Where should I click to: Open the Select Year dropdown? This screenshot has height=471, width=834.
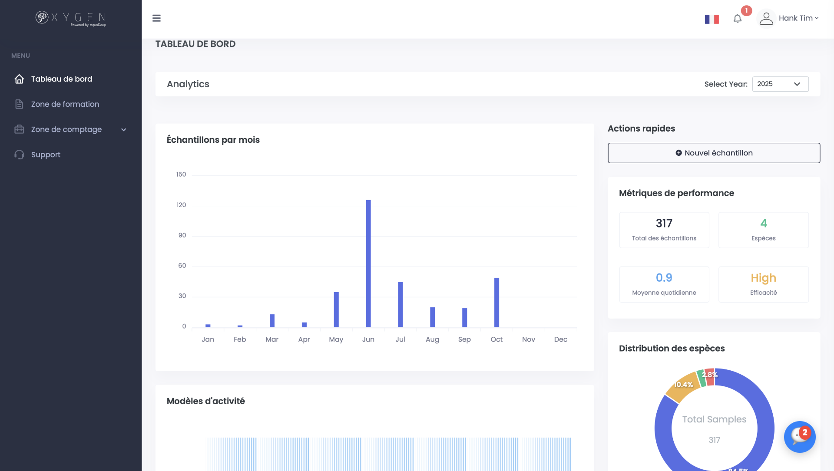click(780, 84)
